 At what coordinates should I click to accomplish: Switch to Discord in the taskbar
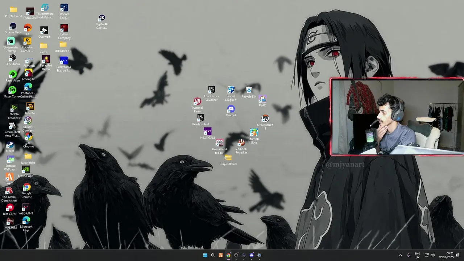tap(252, 255)
